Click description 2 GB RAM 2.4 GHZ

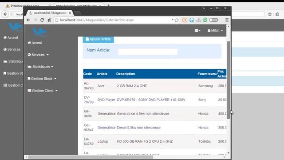pos(132,86)
